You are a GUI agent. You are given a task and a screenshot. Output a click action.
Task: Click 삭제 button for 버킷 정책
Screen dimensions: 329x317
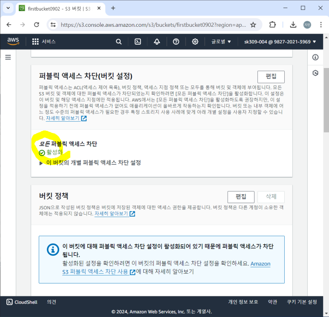tap(271, 197)
